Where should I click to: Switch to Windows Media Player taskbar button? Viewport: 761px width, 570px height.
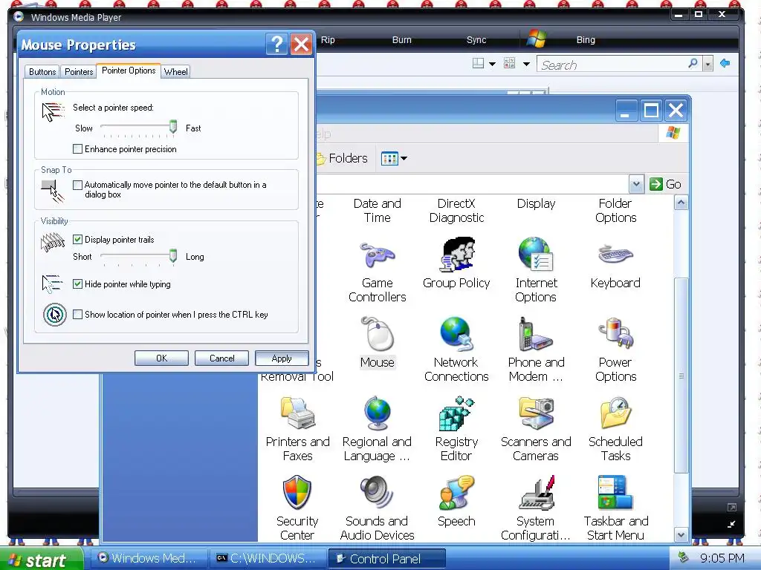click(149, 558)
